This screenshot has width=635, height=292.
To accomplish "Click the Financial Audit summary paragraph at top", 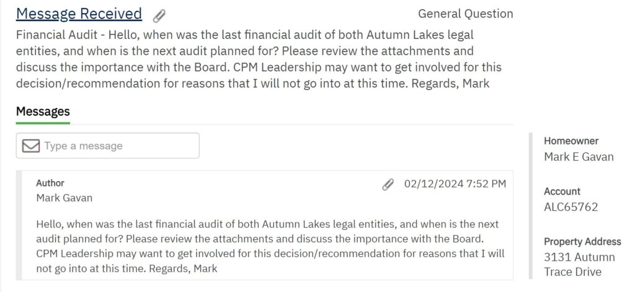I will [259, 59].
